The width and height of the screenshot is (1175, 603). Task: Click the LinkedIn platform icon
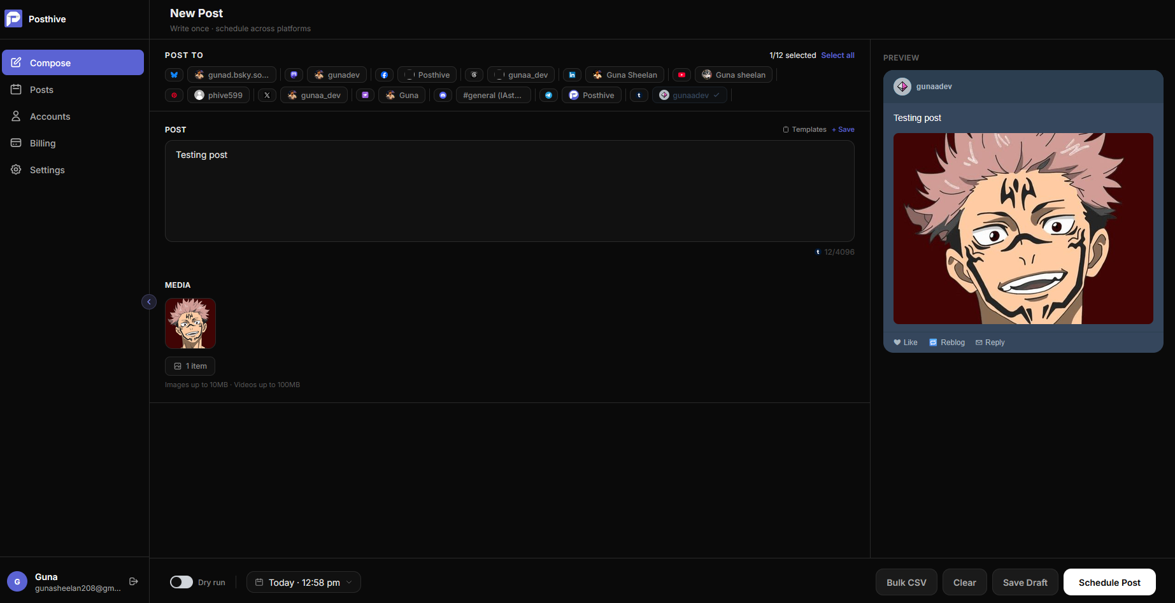(x=572, y=75)
